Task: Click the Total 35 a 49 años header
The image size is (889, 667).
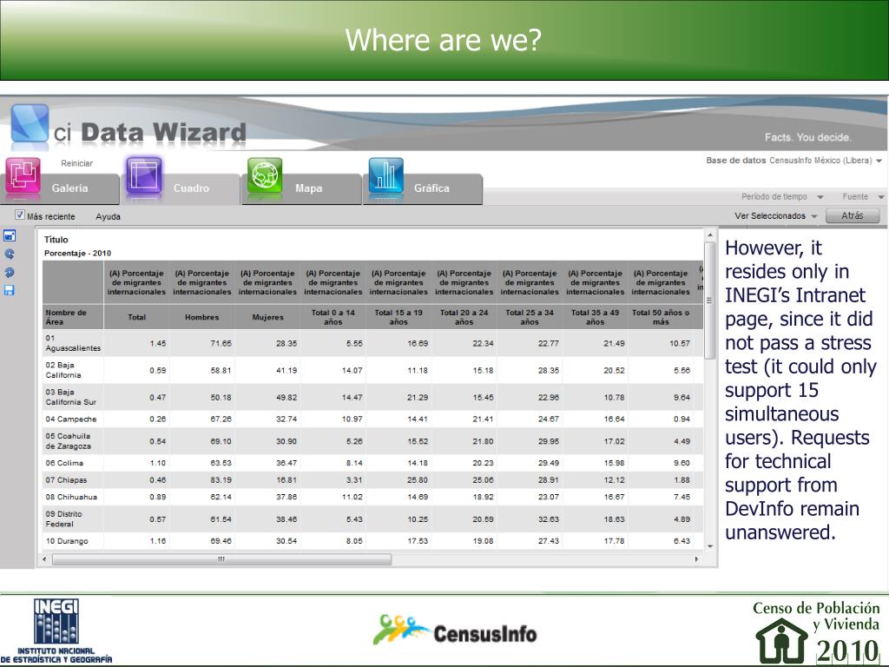Action: (595, 317)
